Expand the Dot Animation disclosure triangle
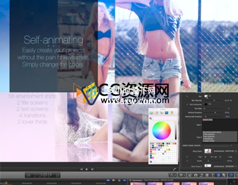 (x=187, y=104)
